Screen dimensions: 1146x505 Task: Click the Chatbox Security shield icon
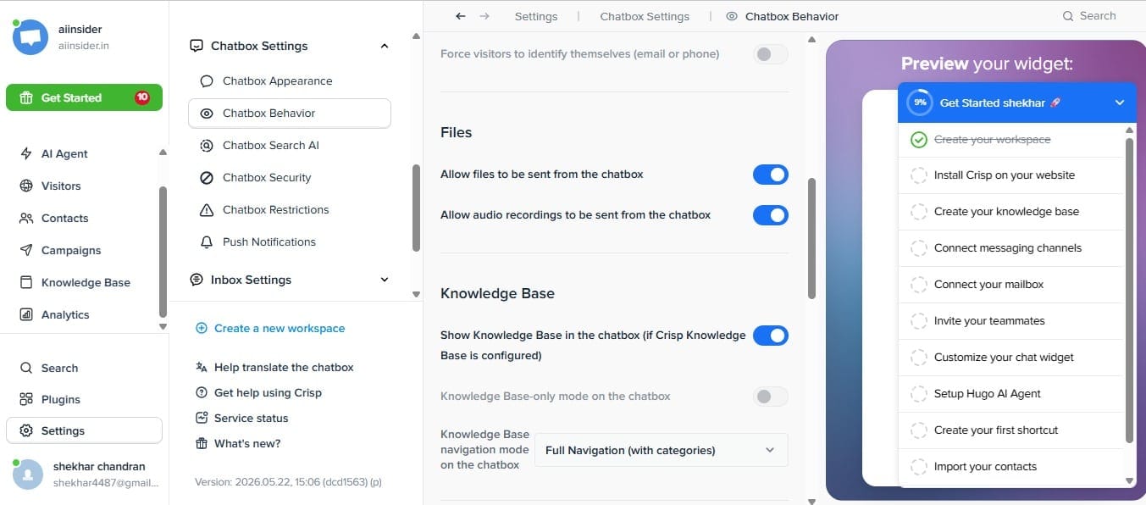[207, 178]
